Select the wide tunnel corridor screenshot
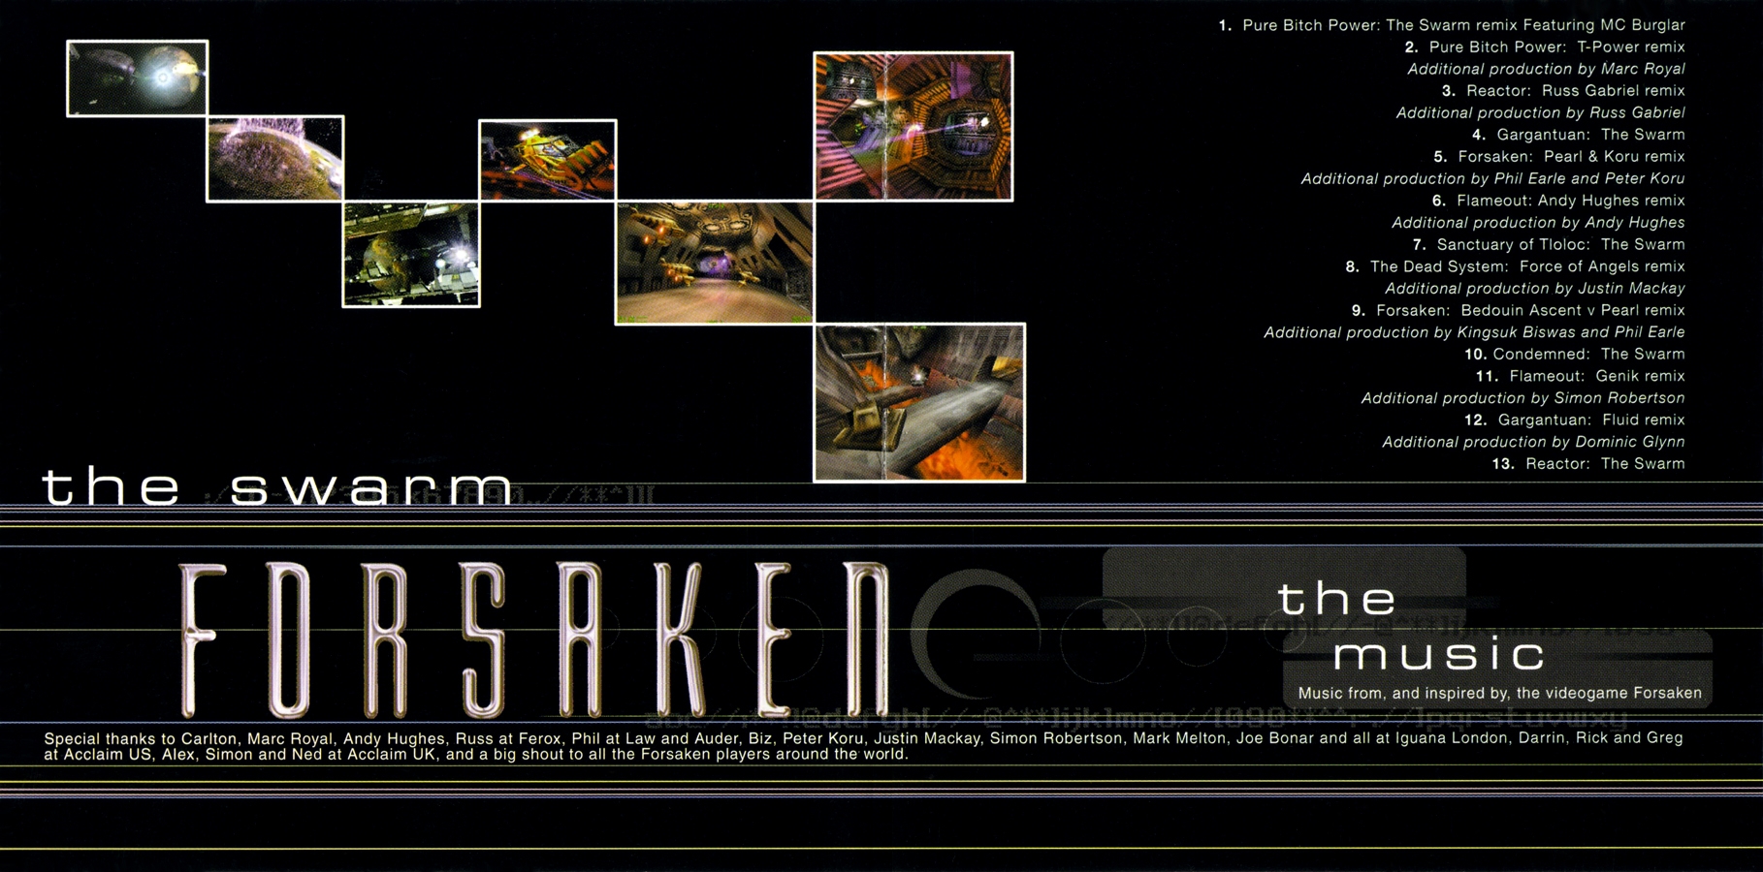Viewport: 1763px width, 872px height. coord(715,263)
